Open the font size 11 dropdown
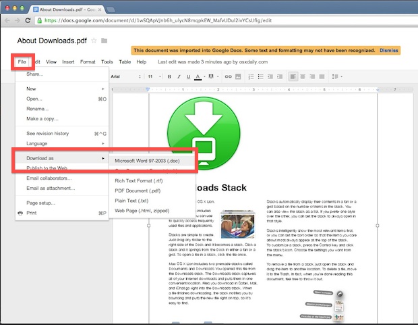This screenshot has width=418, height=325. pyautogui.click(x=154, y=76)
